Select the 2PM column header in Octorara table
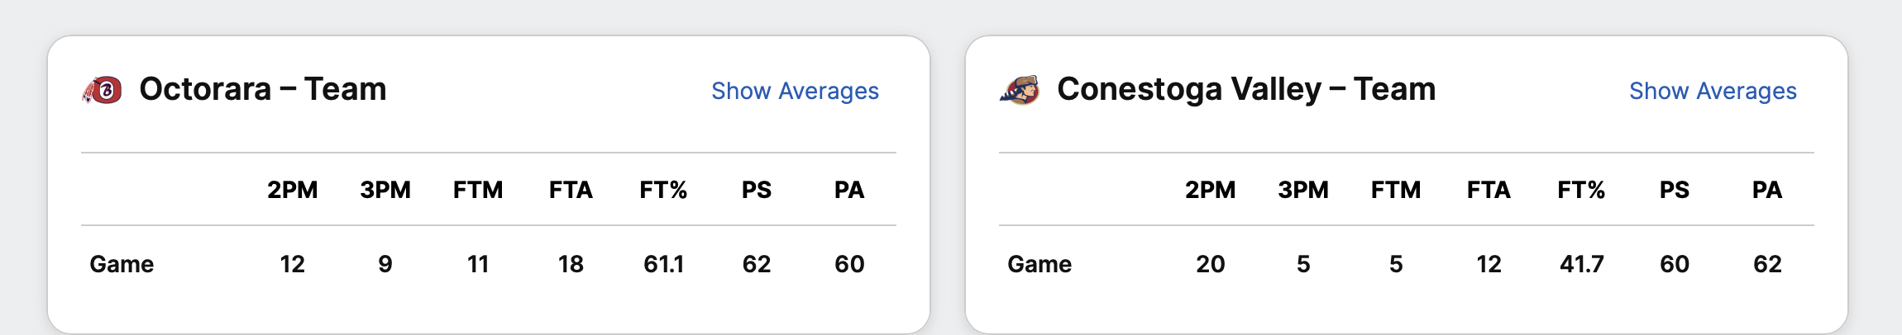The width and height of the screenshot is (1902, 335). pos(292,191)
